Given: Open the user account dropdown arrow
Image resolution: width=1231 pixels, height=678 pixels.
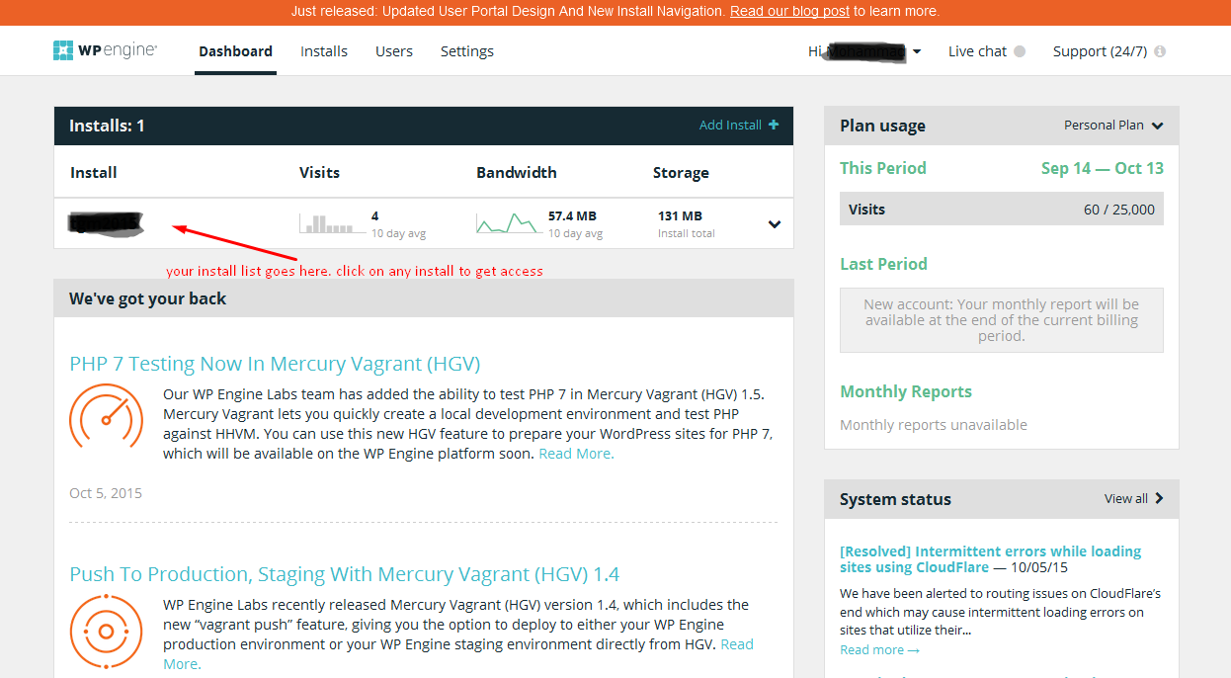Looking at the screenshot, I should (x=917, y=52).
